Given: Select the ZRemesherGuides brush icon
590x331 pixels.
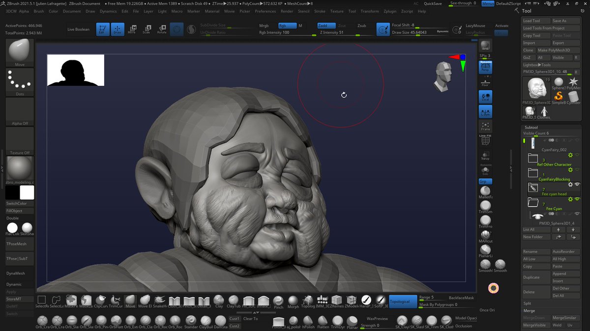Looking at the screenshot, I should click(337, 301).
